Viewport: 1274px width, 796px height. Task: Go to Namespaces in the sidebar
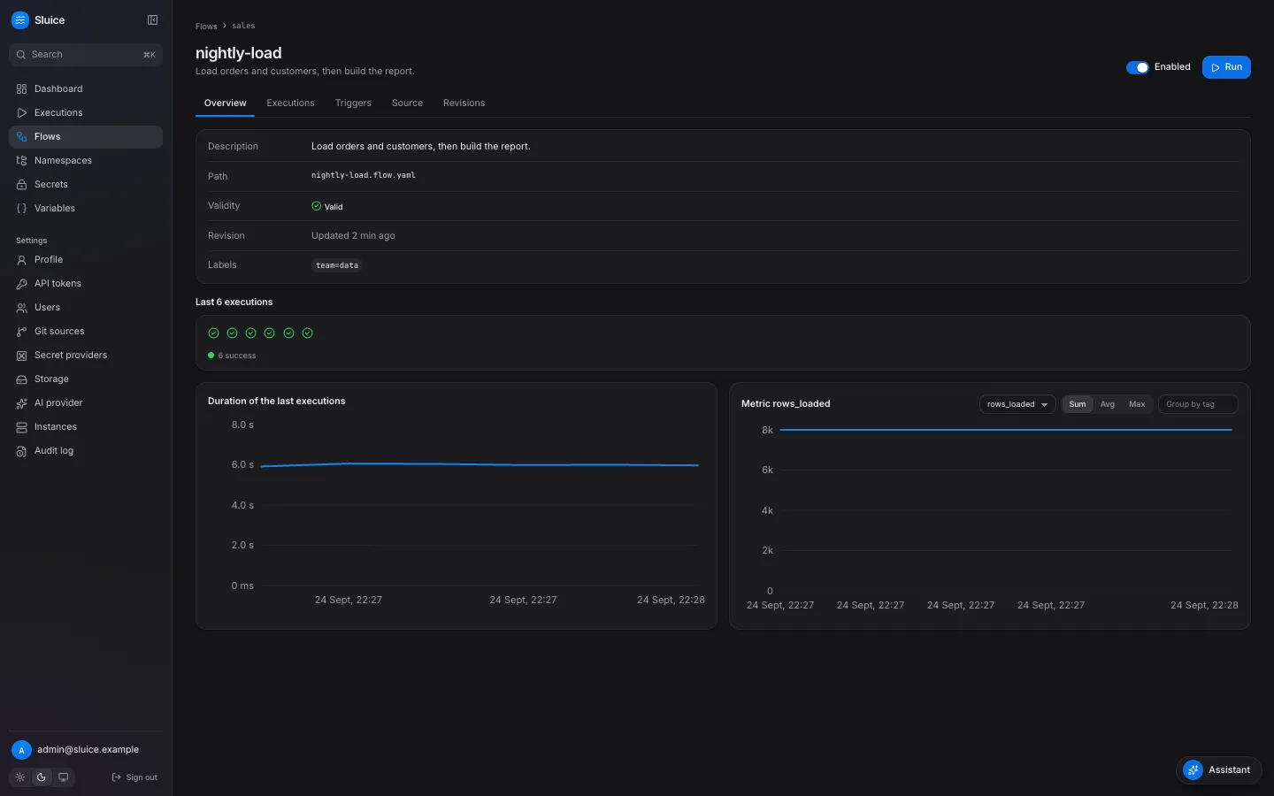coord(86,160)
